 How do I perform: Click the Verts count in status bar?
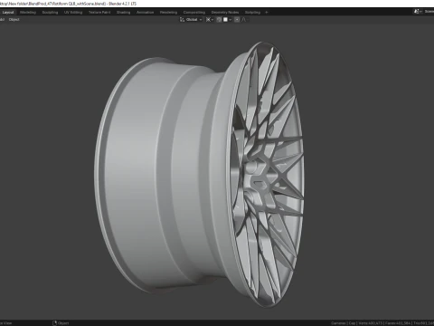(x=371, y=323)
